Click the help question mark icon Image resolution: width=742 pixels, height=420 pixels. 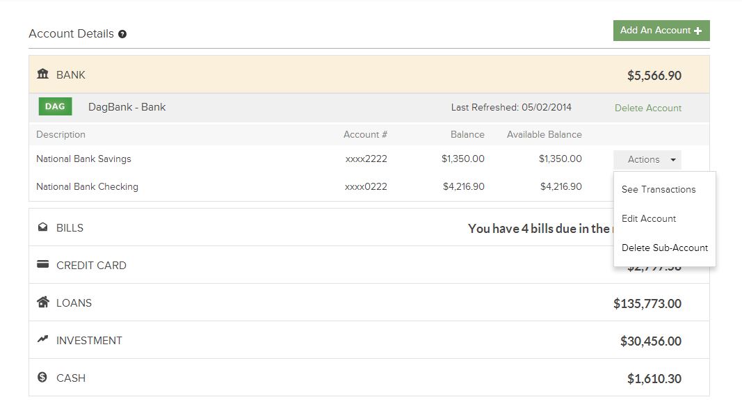point(122,34)
